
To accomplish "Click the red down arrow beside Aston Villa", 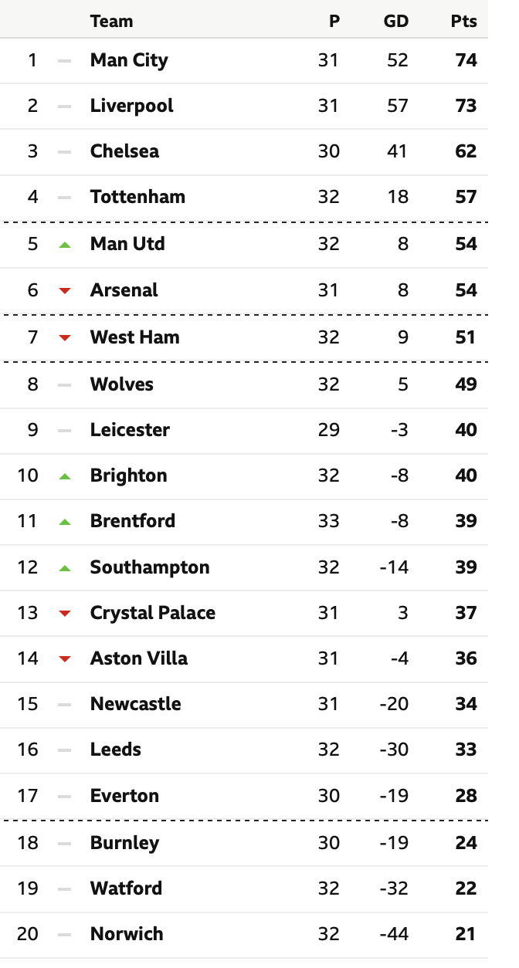I will (65, 659).
